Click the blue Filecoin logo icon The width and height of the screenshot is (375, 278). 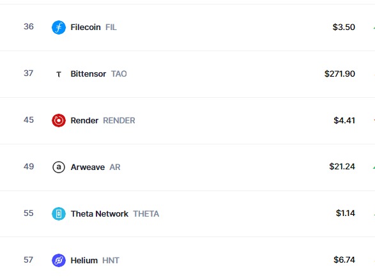coord(59,27)
